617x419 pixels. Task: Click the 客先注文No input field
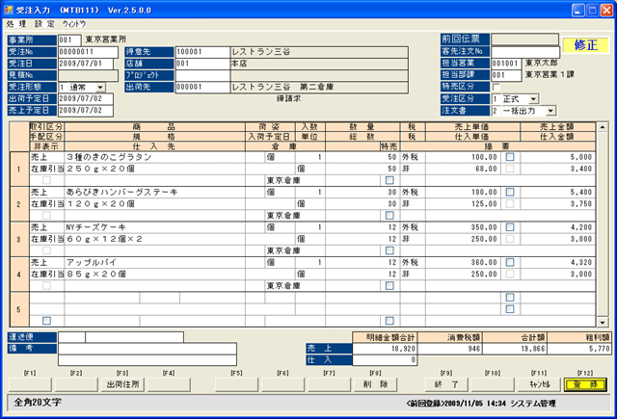click(525, 51)
